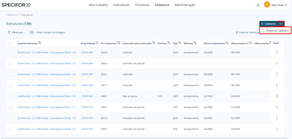This screenshot has width=292, height=139.
Task: Check the row for structure 002/1
Action: tap(10, 74)
